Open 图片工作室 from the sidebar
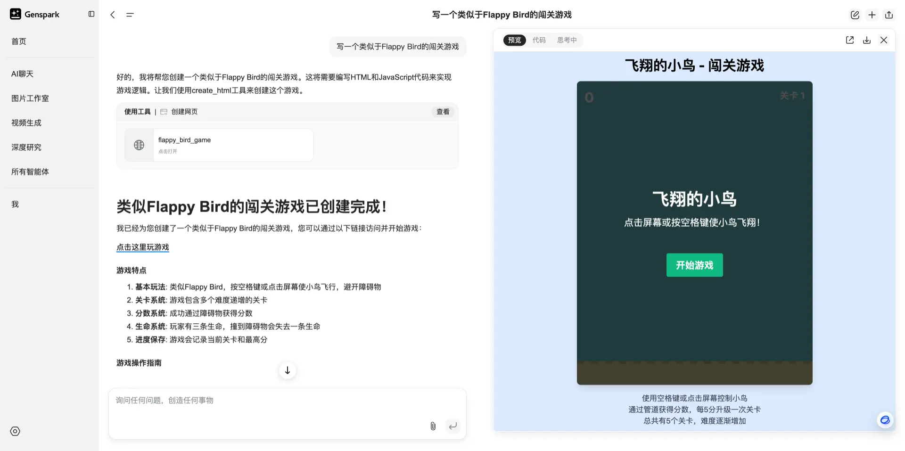Screen dimensions: 905x451 coord(30,98)
